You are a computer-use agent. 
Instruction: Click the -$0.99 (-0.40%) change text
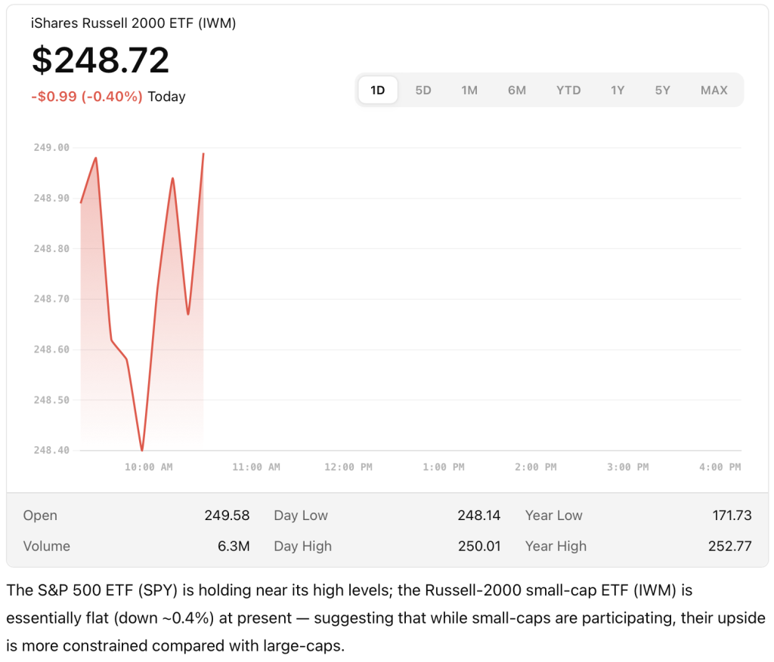(x=87, y=97)
